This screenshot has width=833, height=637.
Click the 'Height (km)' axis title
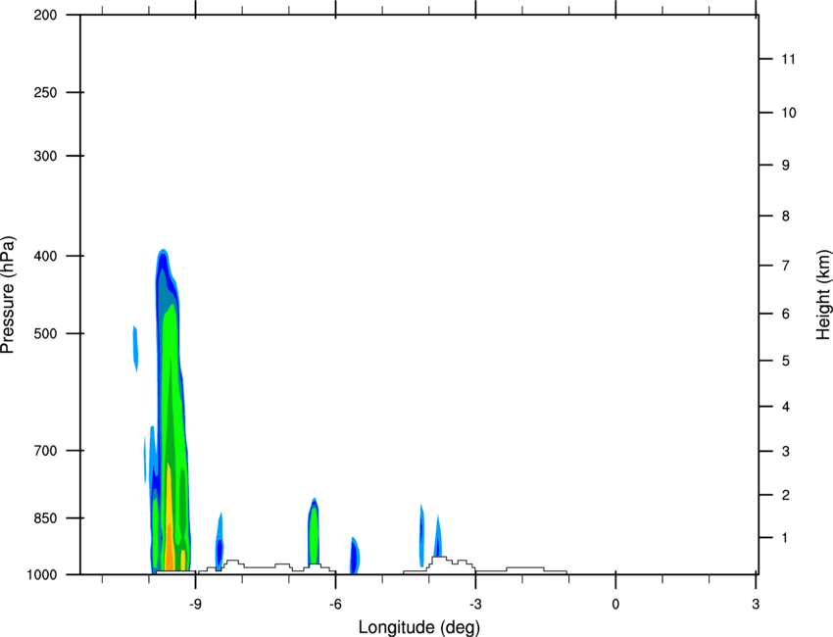coord(823,295)
